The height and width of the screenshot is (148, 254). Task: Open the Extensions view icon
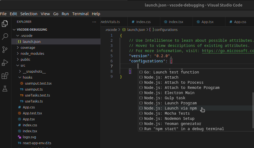coord(5,76)
